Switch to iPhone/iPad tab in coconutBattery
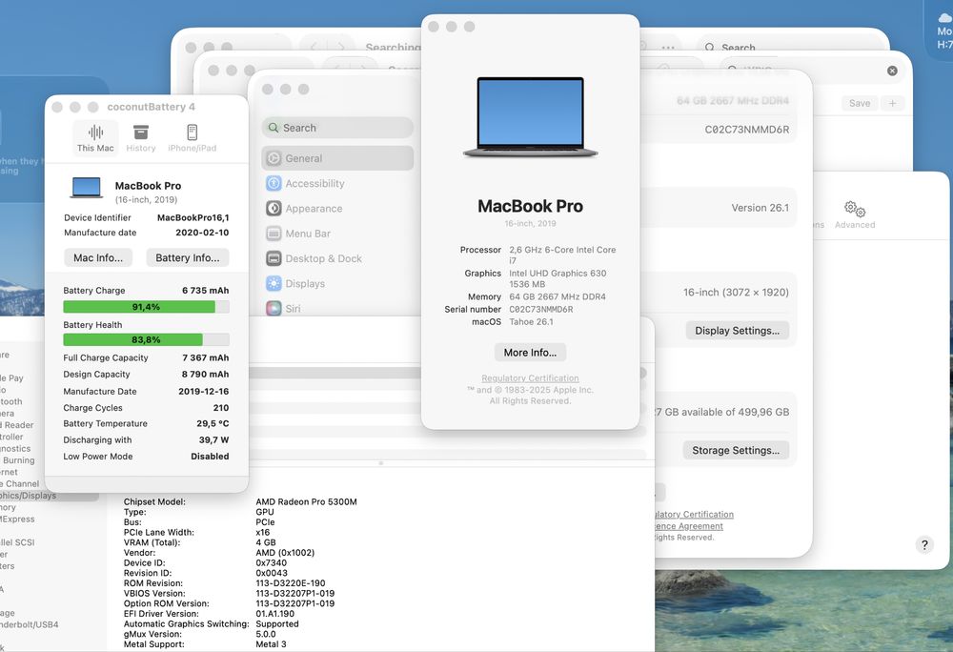 (193, 137)
